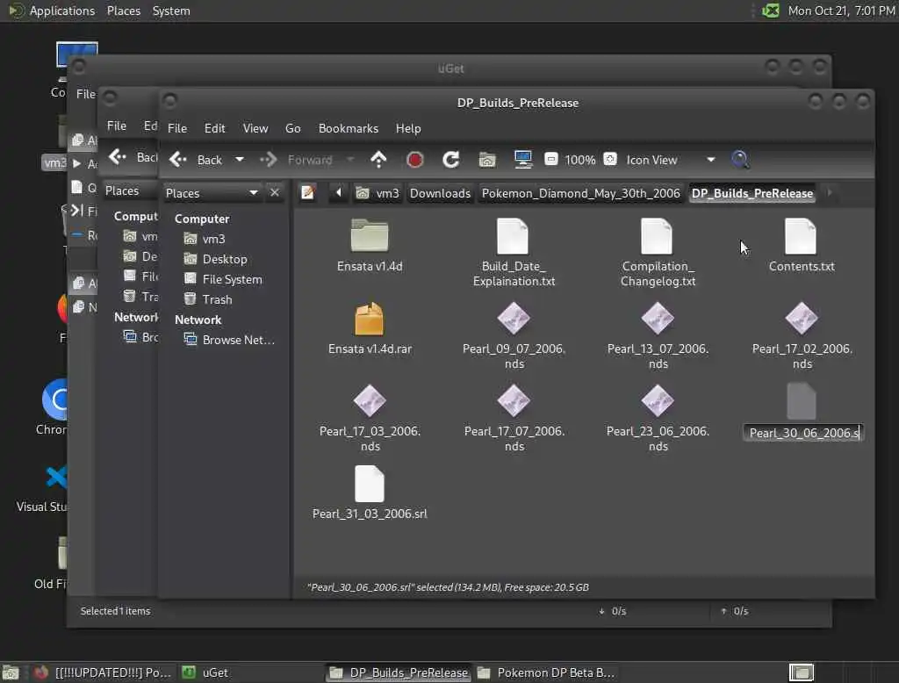Click the Back button

(196, 160)
